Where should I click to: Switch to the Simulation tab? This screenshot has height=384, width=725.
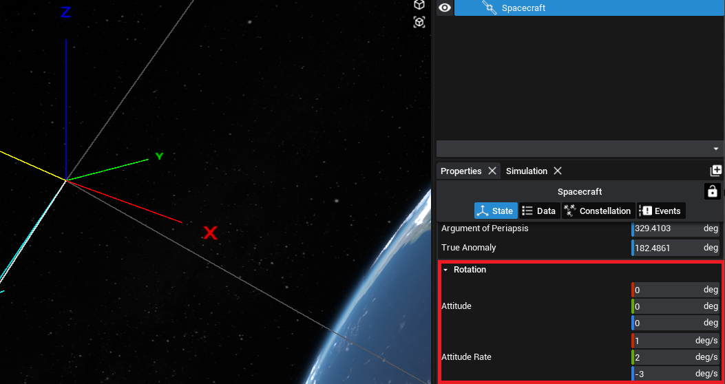click(526, 171)
